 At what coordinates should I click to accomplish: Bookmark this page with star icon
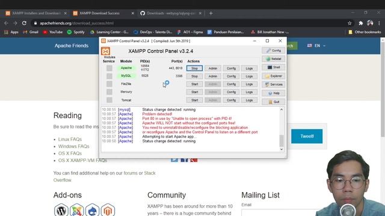pos(350,23)
